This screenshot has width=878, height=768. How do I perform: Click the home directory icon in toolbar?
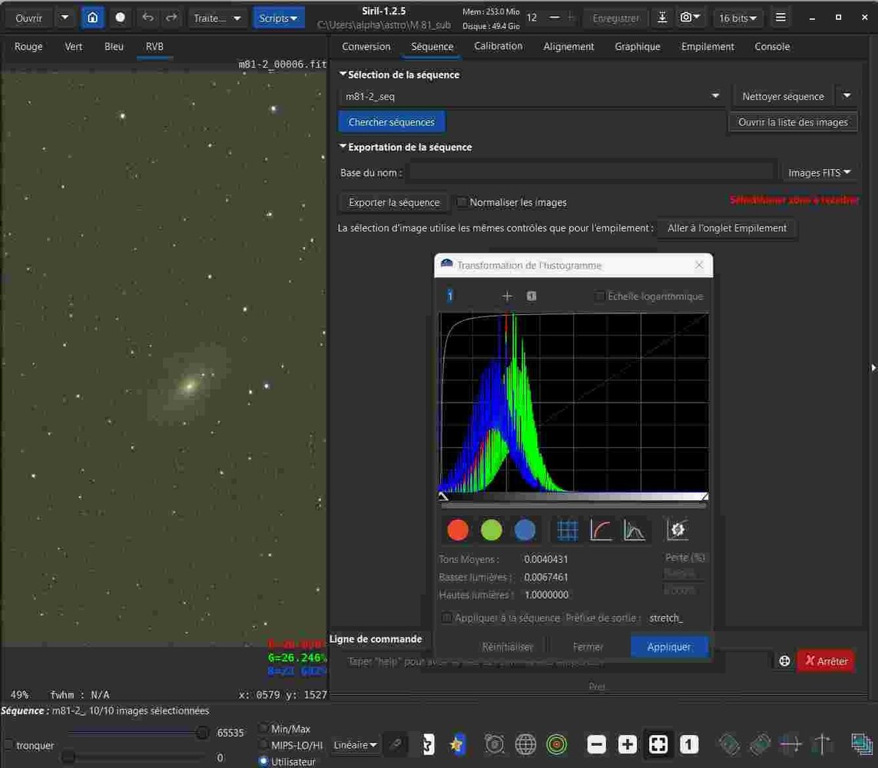pos(93,18)
